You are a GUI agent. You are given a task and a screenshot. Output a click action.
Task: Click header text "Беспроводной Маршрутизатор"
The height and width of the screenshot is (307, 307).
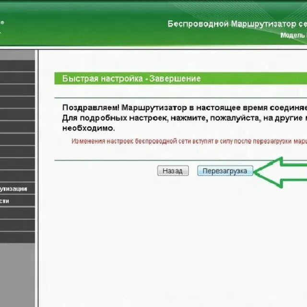pyautogui.click(x=232, y=24)
